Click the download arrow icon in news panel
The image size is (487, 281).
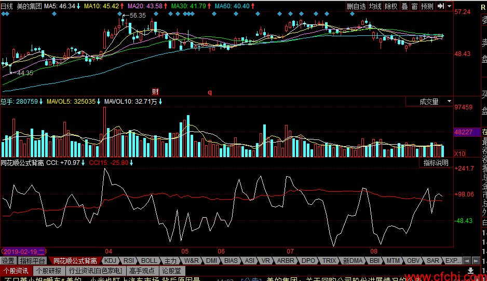(x=470, y=271)
